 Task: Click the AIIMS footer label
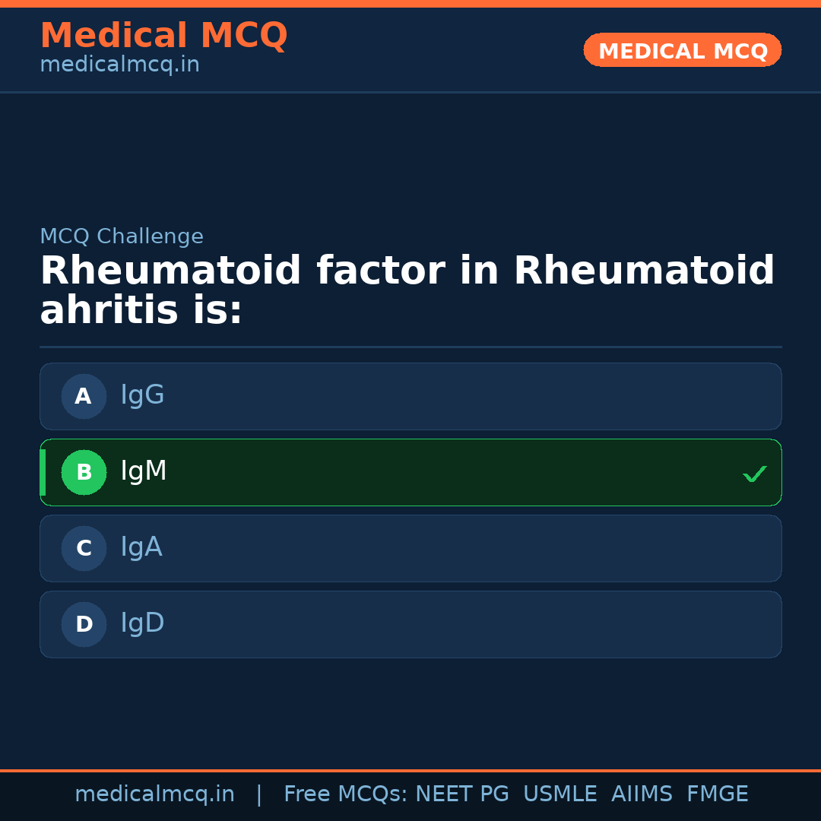point(642,794)
